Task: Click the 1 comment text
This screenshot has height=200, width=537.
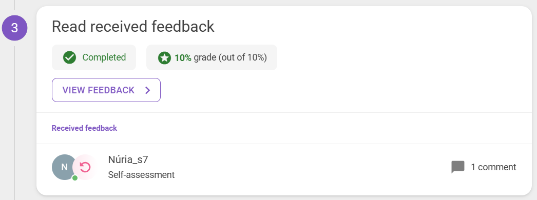Action: (493, 167)
